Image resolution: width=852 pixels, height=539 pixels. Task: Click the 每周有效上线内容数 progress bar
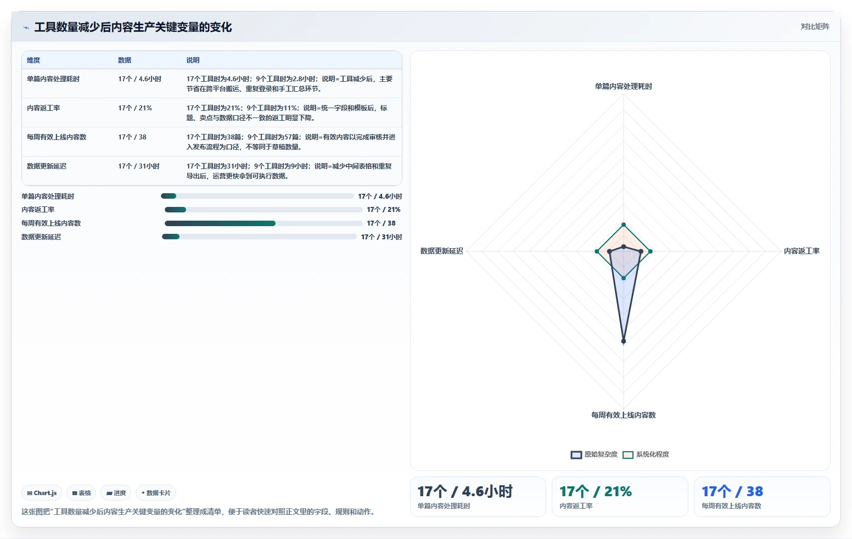(x=264, y=223)
